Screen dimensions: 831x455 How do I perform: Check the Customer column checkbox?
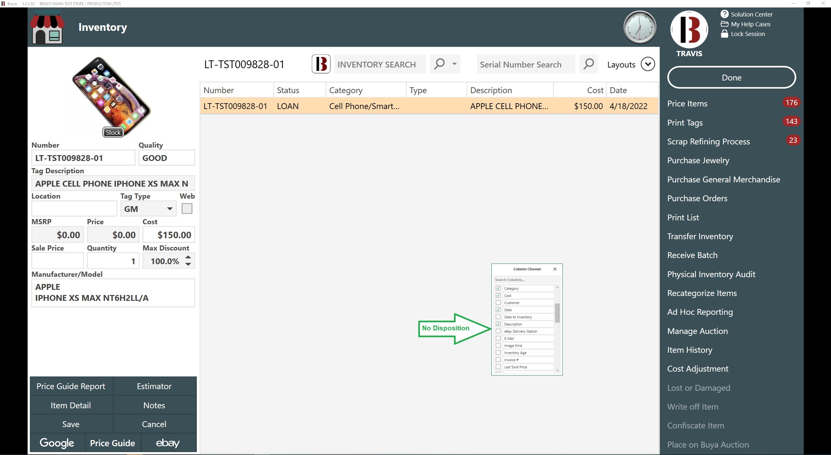[498, 302]
